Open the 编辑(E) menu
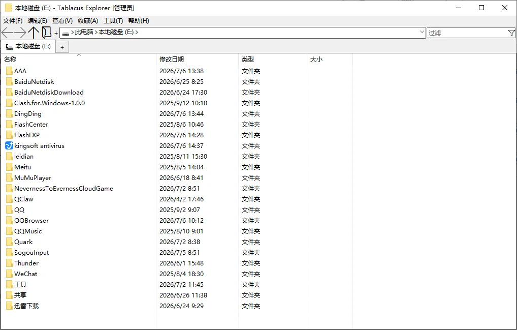The height and width of the screenshot is (330, 517). pos(37,21)
